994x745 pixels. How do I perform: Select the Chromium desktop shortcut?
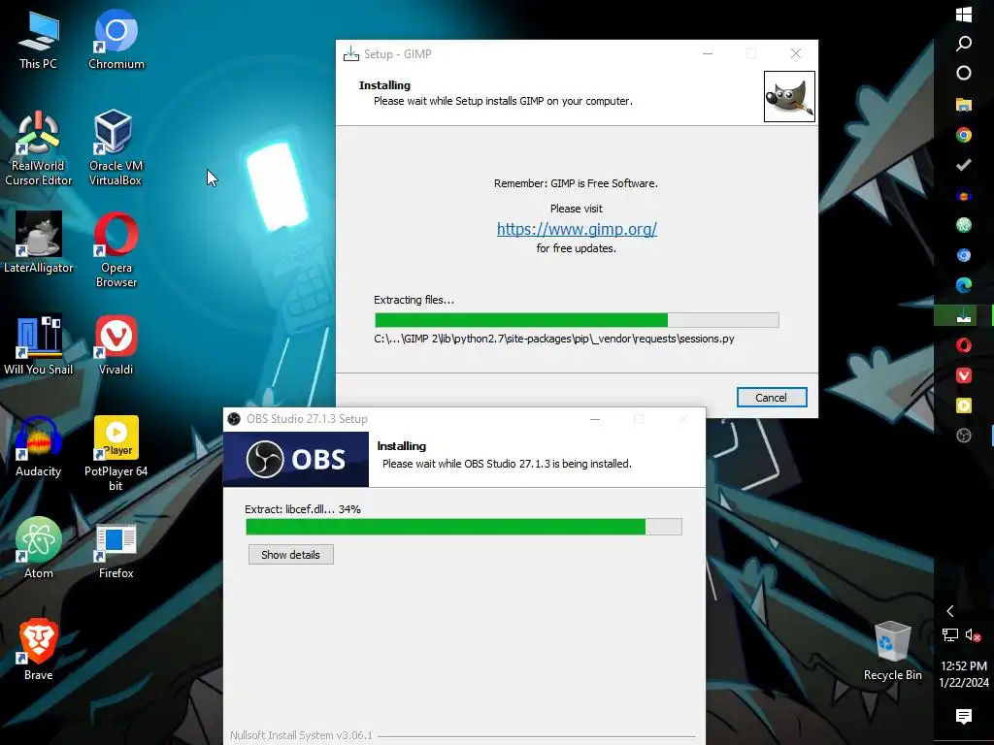coord(116,39)
